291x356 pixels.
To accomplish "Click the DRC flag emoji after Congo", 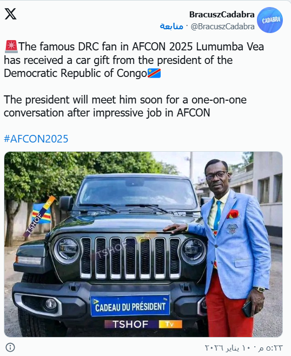I will tap(154, 73).
